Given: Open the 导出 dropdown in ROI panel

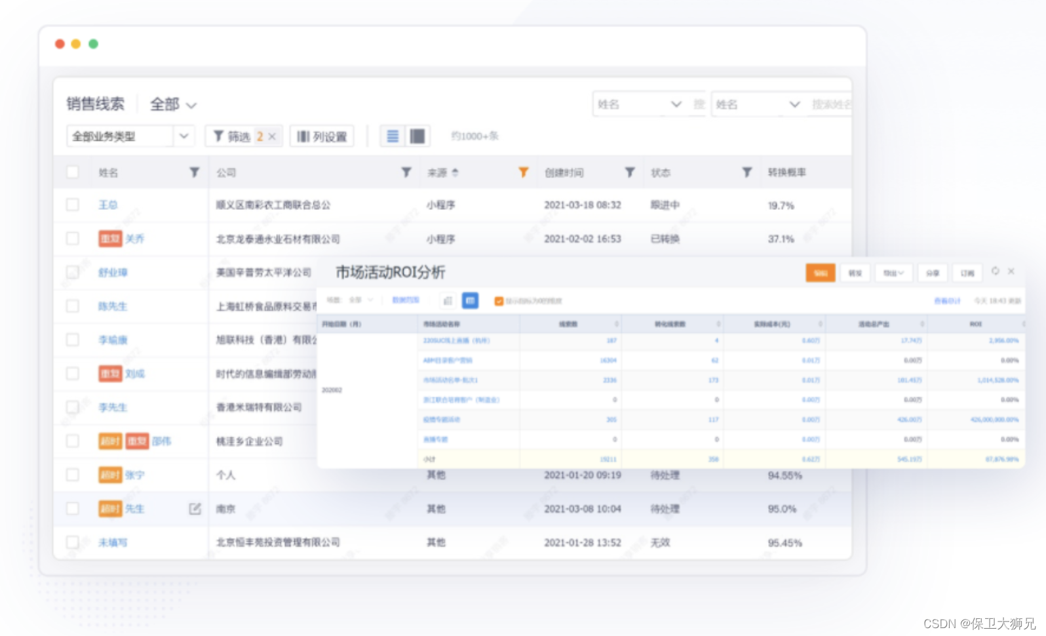Looking at the screenshot, I should coord(893,273).
